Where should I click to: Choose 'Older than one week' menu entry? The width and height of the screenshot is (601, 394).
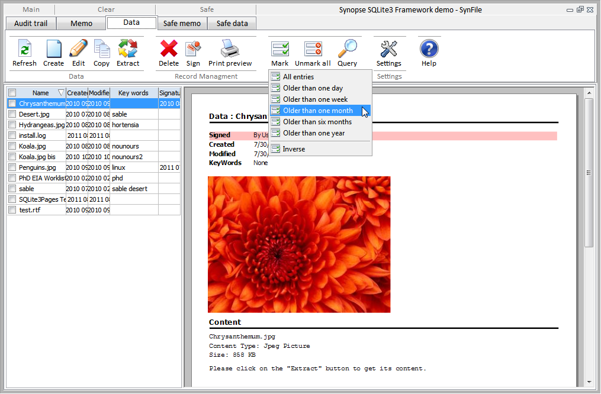point(315,99)
